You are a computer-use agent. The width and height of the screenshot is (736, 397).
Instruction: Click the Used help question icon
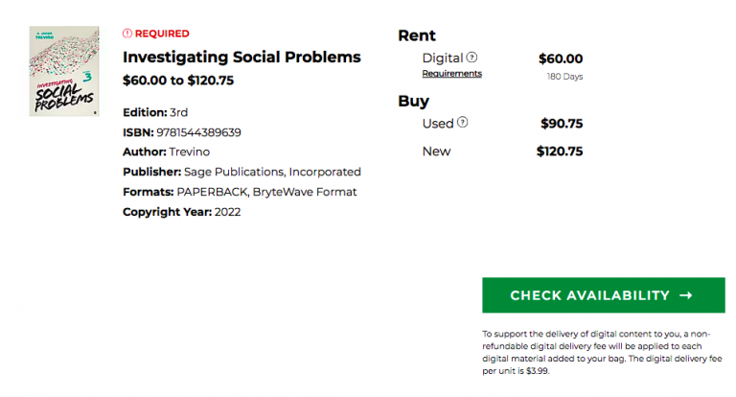pos(462,122)
